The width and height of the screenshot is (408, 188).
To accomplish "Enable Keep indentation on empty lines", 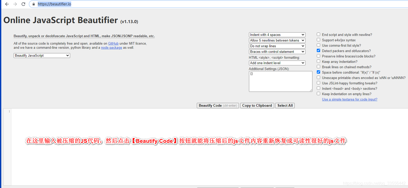I will [318, 94].
